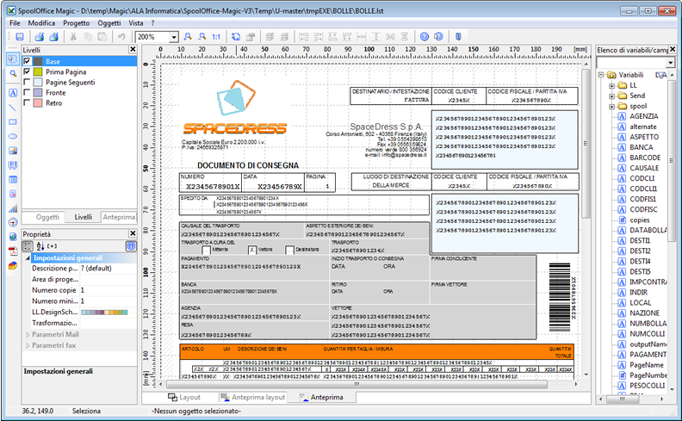The width and height of the screenshot is (682, 421).
Task: Select the PDF object tool
Action: [x=12, y=251]
